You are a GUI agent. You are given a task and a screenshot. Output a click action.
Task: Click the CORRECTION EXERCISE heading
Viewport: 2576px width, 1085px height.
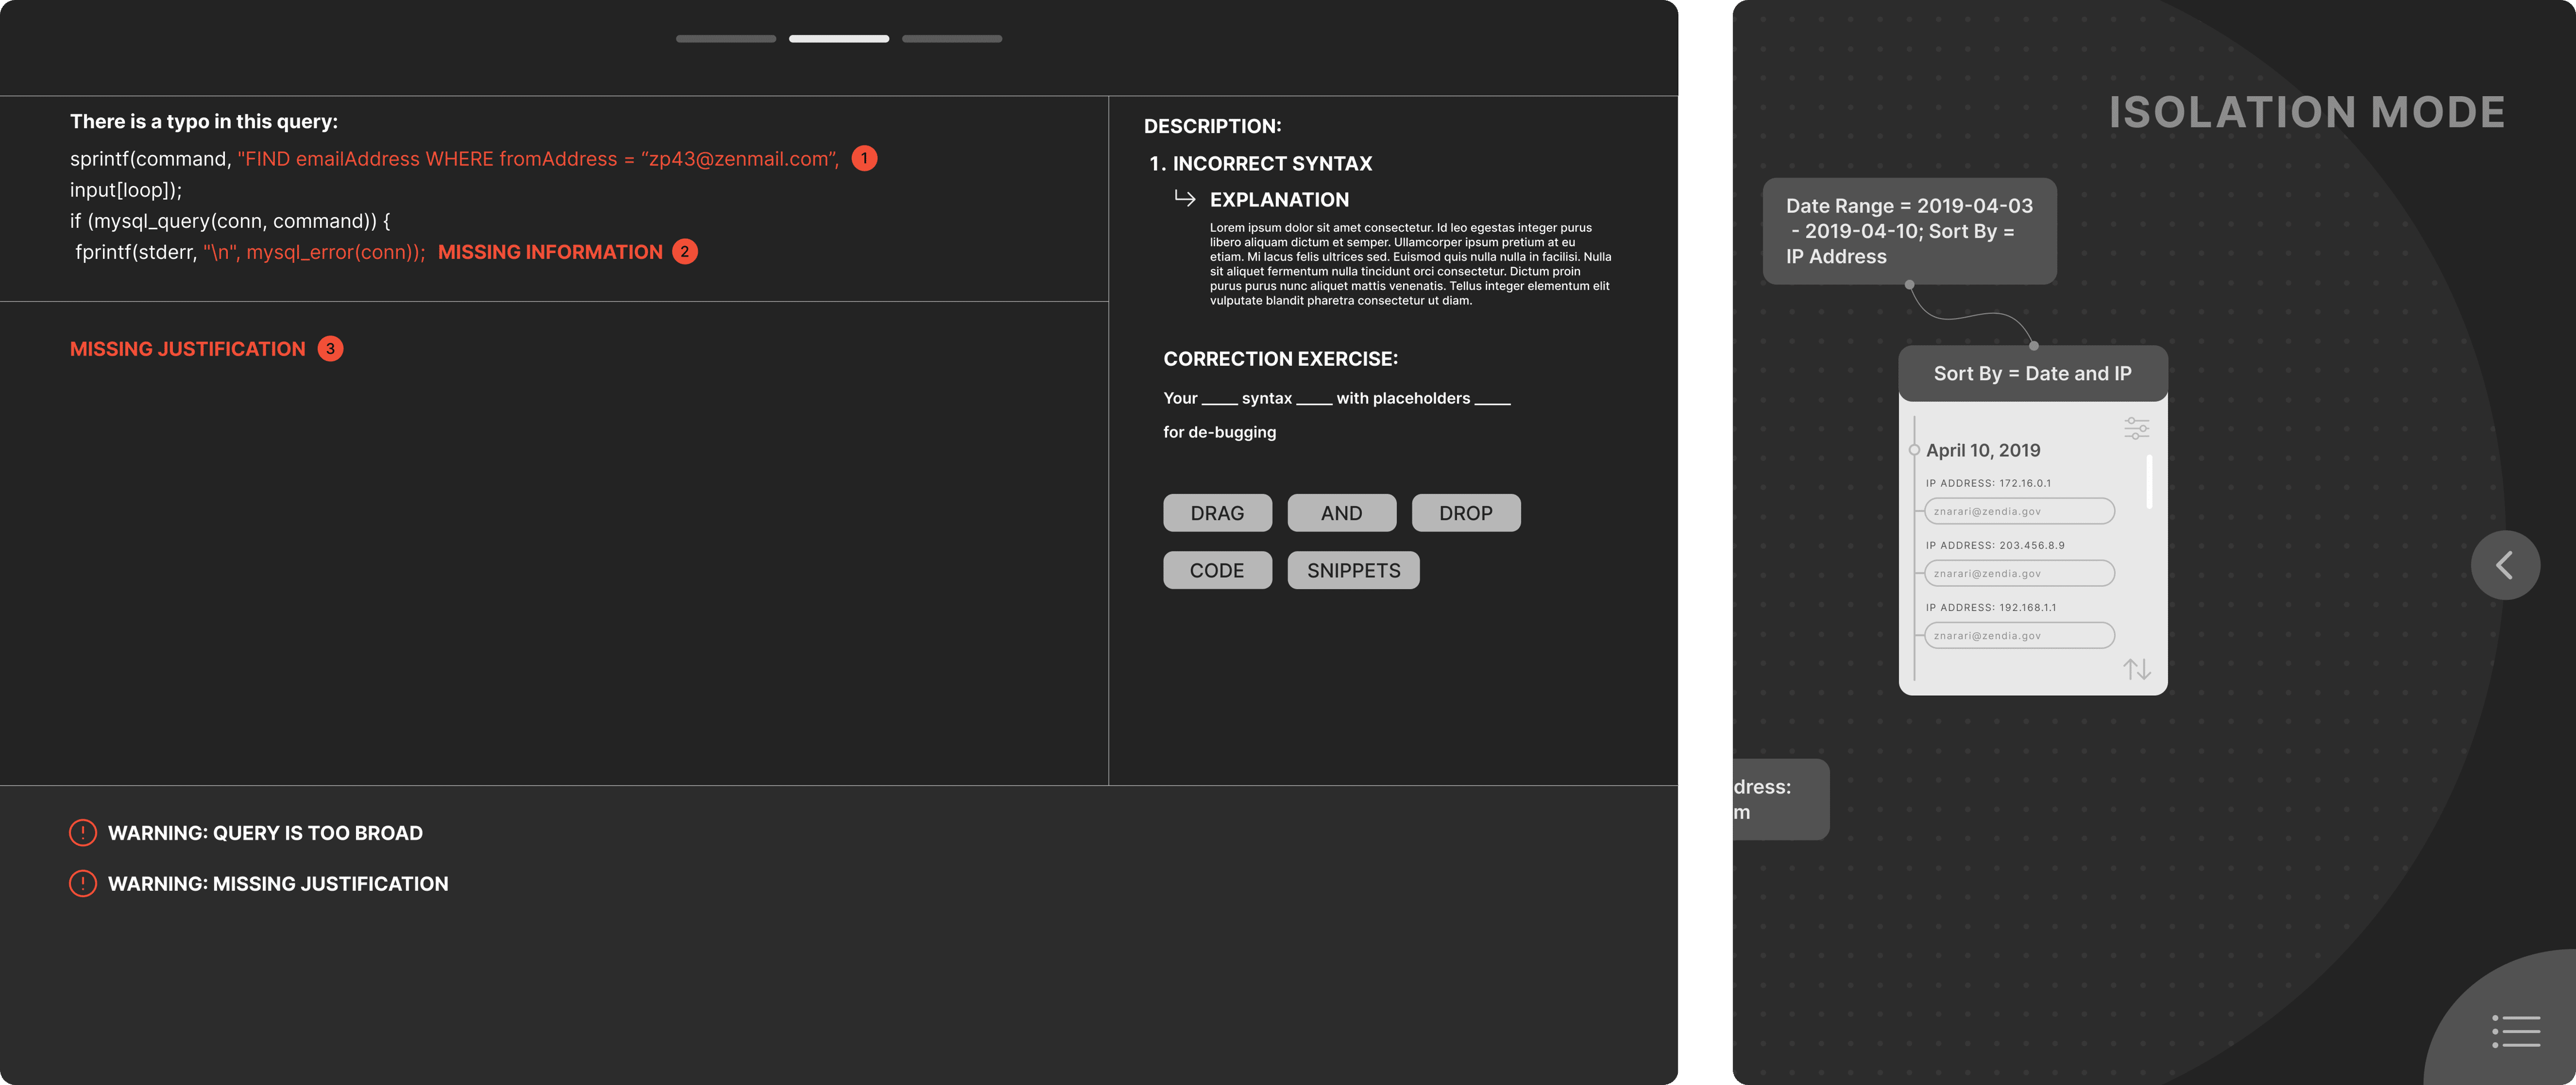pyautogui.click(x=1280, y=359)
